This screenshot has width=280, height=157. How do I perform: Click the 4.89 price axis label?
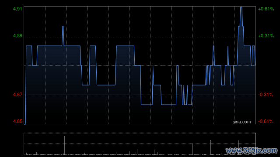17,36
